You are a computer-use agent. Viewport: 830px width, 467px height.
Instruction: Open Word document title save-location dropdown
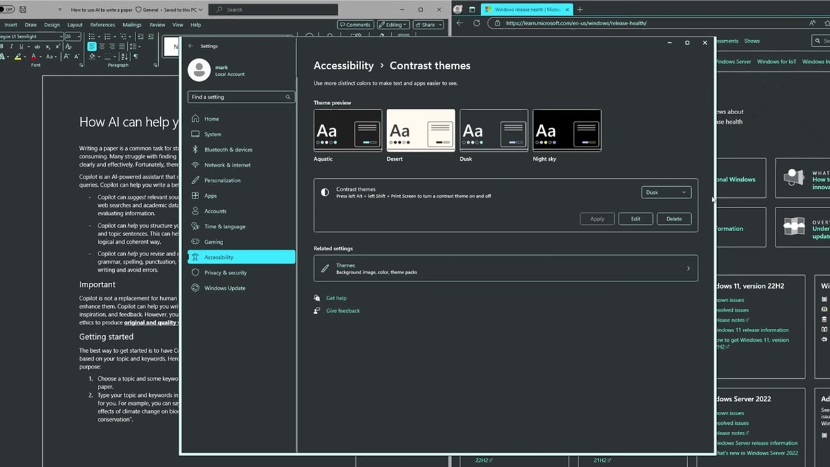click(x=200, y=10)
